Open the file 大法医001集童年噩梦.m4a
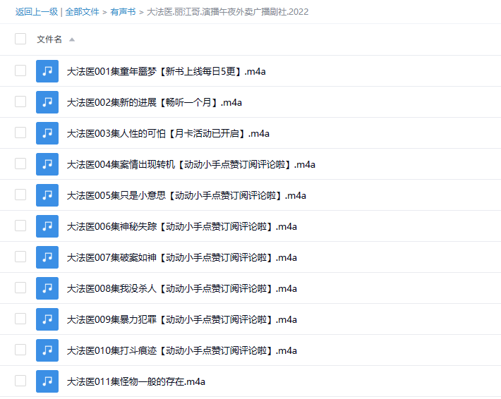 pos(166,71)
